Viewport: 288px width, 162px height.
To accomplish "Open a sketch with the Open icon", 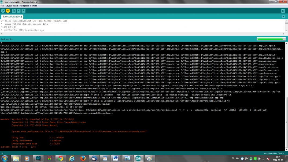I will tap(19, 11).
